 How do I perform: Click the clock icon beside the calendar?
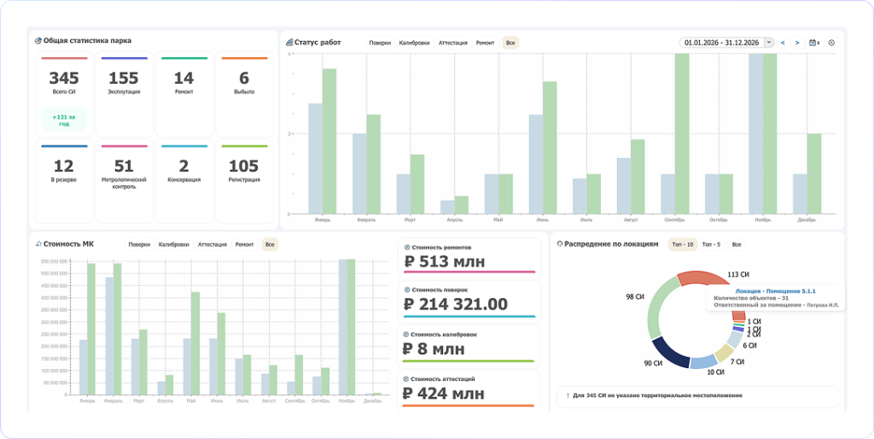coord(831,43)
